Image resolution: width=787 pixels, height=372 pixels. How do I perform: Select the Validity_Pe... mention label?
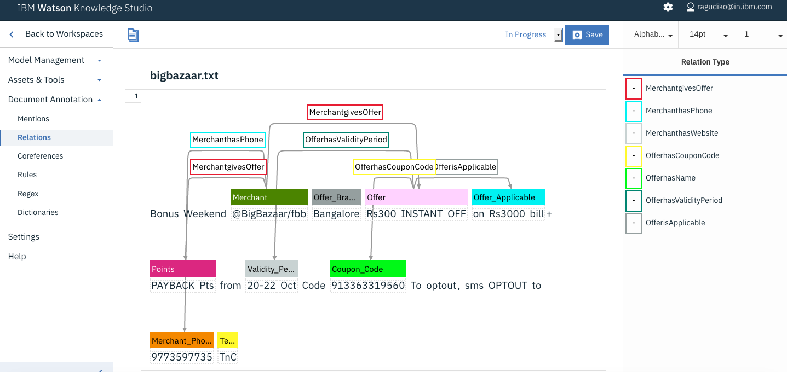272,269
